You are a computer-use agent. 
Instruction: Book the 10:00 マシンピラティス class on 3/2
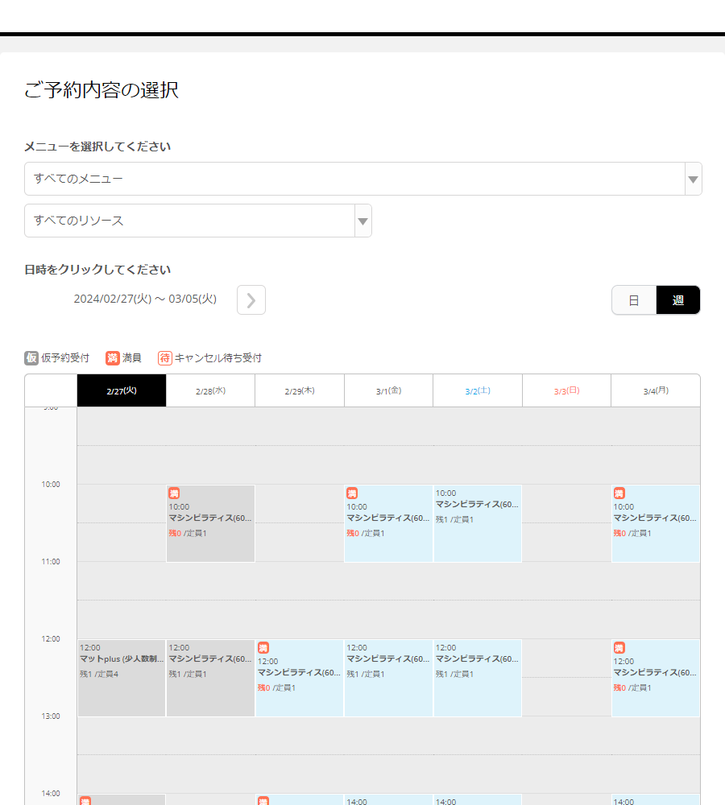[x=477, y=523]
